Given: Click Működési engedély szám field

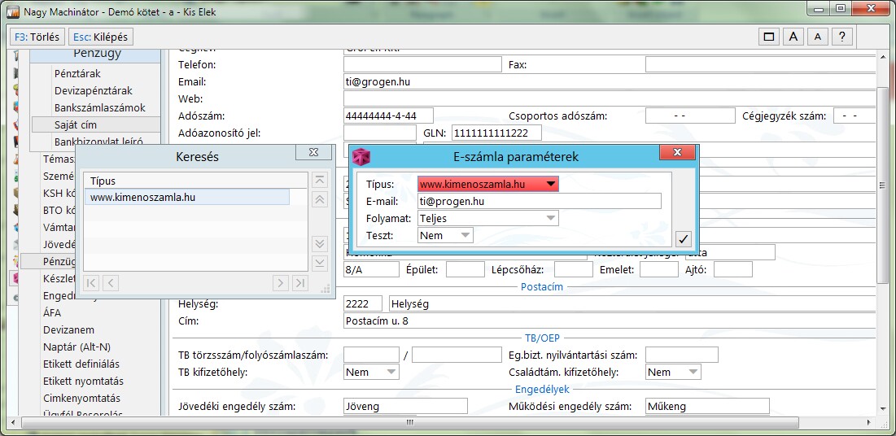Looking at the screenshot, I should click(707, 406).
